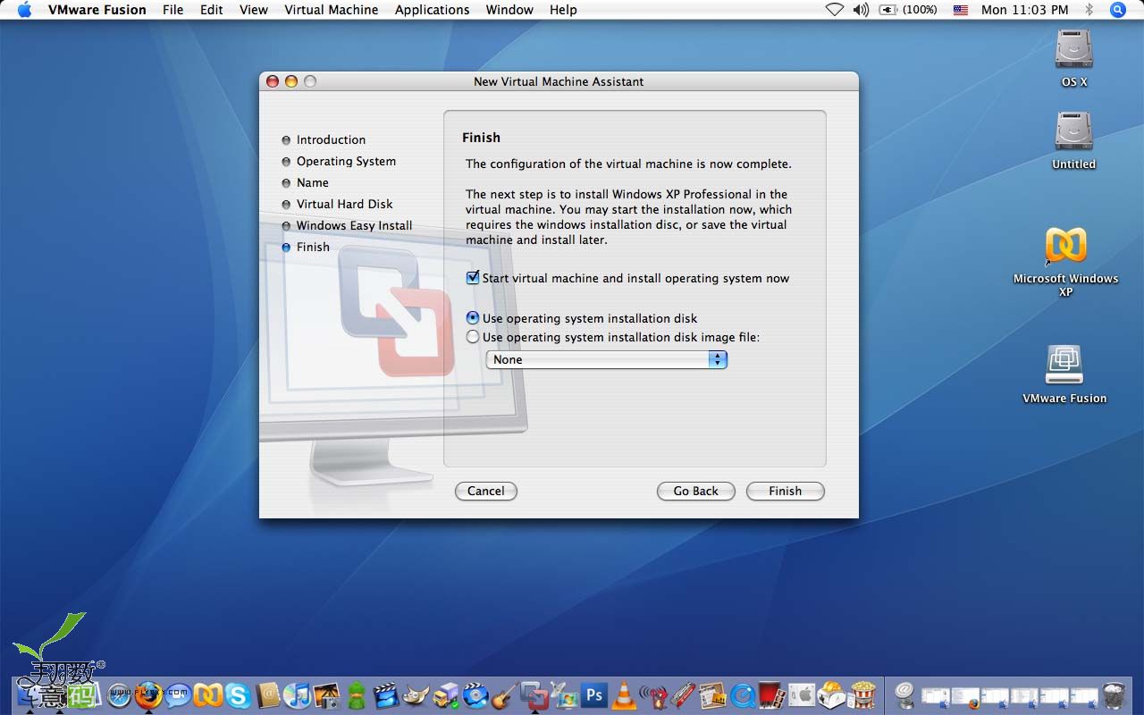Open GIMP from the dock
Viewport: 1144px width, 715px height.
416,694
